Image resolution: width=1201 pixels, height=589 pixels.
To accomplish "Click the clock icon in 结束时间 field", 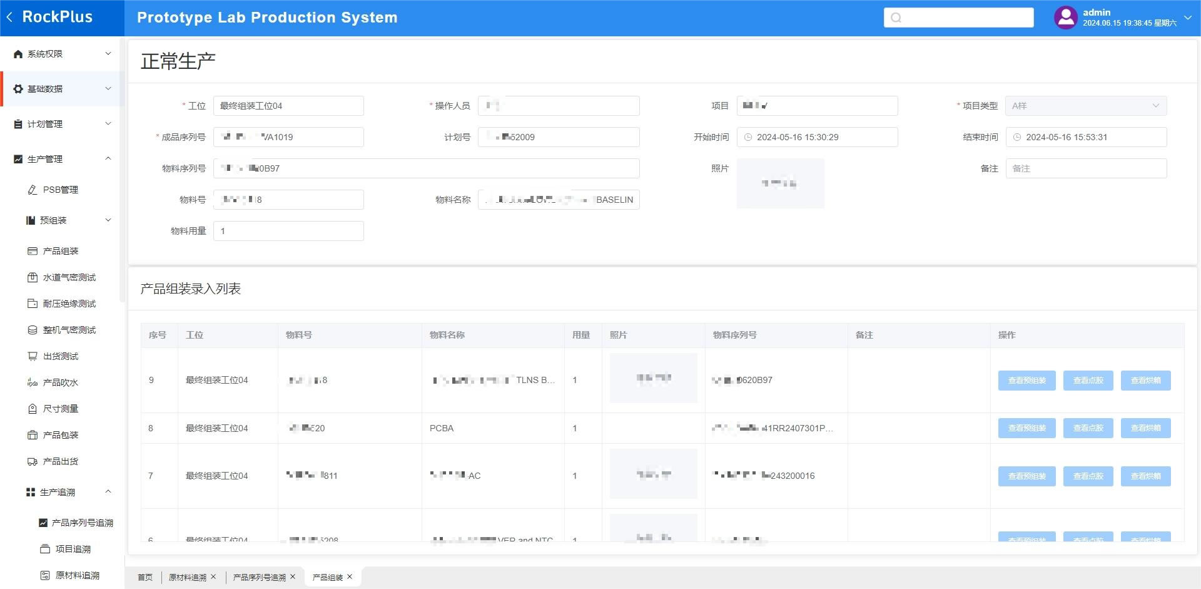I will coord(1016,137).
